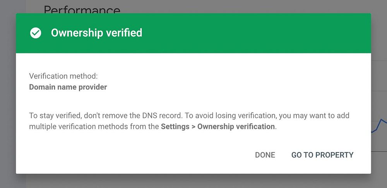
Task: Select the "Domain name provider" text
Action: (68, 87)
